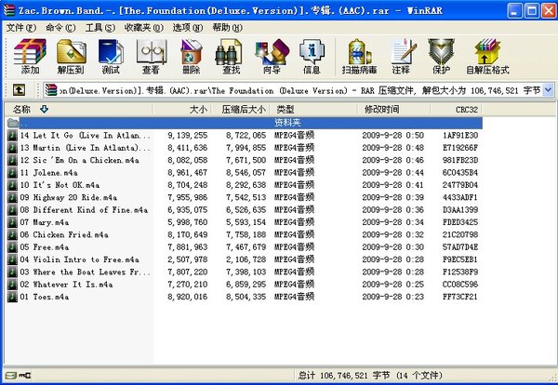Open the 查看 (View) toolbar icon
Screen dimensions: 558x385
pos(152,57)
